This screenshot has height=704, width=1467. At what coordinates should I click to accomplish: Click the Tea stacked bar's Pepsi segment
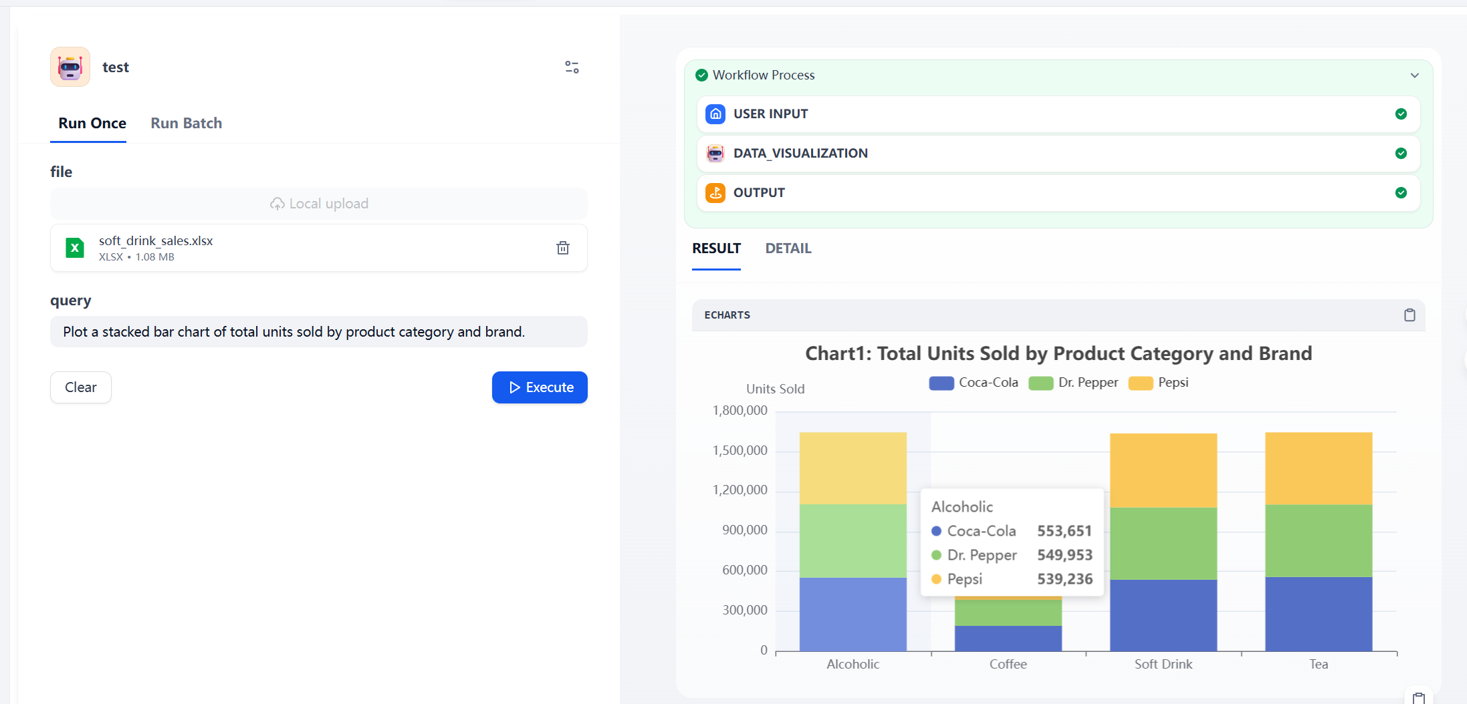[x=1319, y=468]
